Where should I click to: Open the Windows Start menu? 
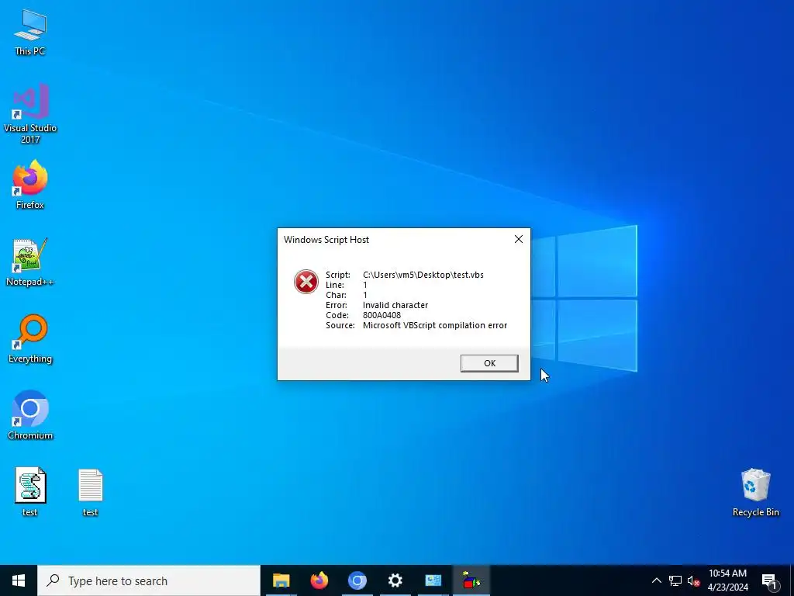click(19, 580)
